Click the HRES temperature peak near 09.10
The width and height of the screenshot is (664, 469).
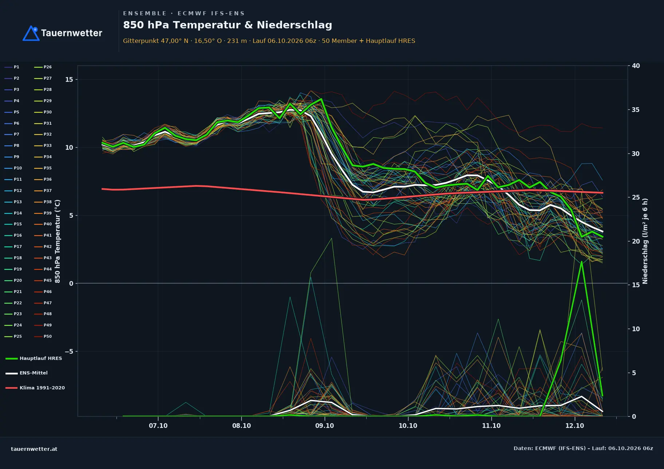(321, 99)
